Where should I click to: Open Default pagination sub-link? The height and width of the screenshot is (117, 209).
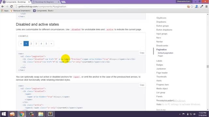tap(166, 53)
